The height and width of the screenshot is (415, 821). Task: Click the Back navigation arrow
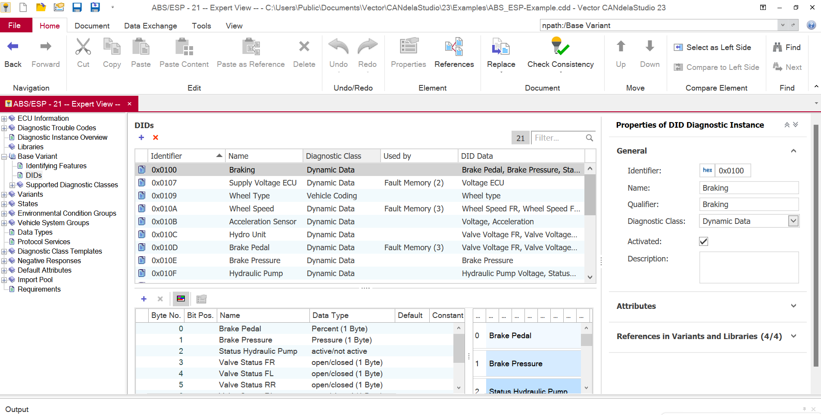click(x=13, y=46)
